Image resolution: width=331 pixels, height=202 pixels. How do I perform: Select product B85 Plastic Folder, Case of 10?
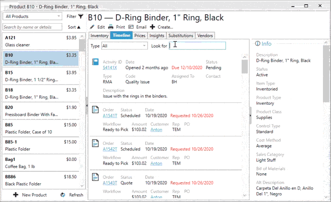coord(41,128)
